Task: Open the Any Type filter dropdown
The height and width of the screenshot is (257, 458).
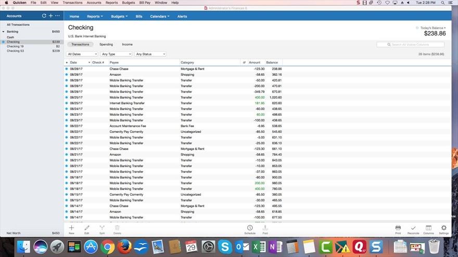Action: [x=116, y=54]
